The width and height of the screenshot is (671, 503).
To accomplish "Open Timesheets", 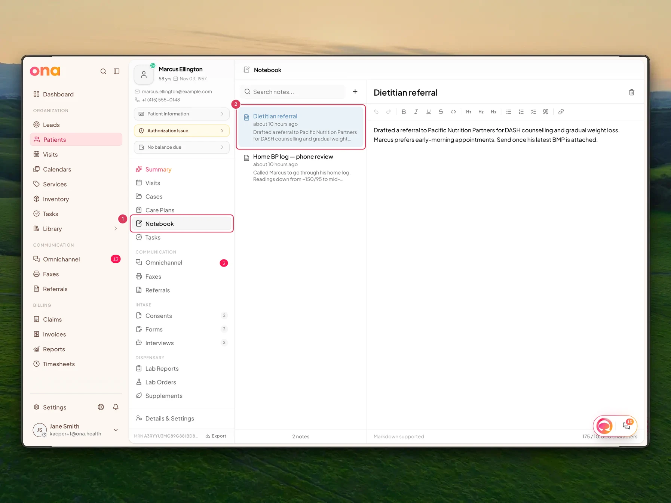I will [x=76, y=364].
